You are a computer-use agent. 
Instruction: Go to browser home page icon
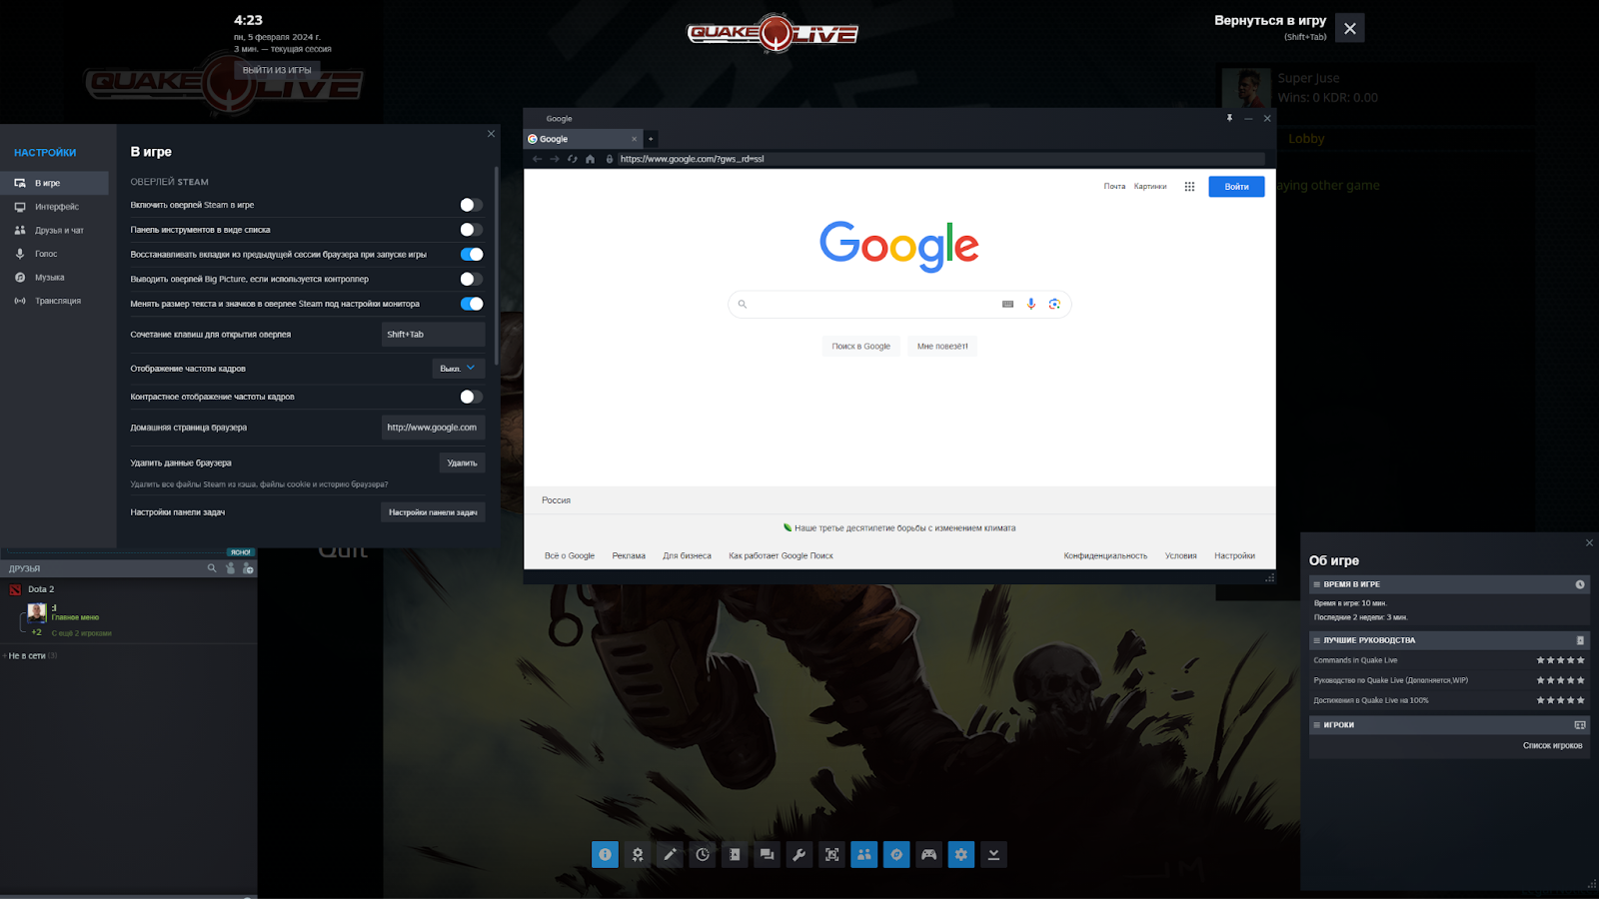(x=590, y=159)
